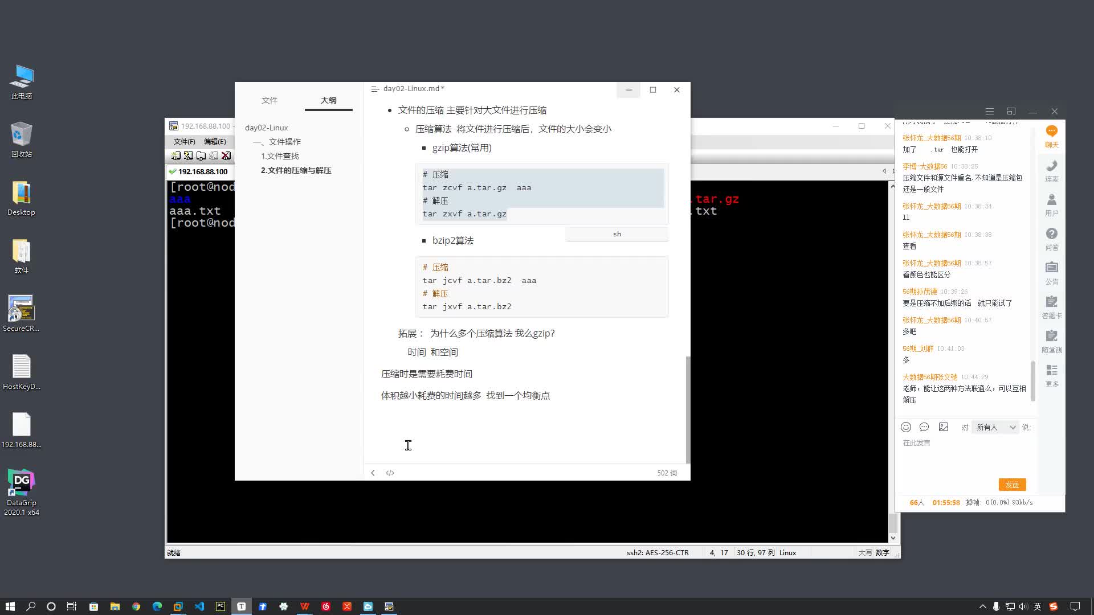This screenshot has width=1094, height=615.
Task: Click the SecureCRT Disconnect red X icon
Action: (226, 155)
